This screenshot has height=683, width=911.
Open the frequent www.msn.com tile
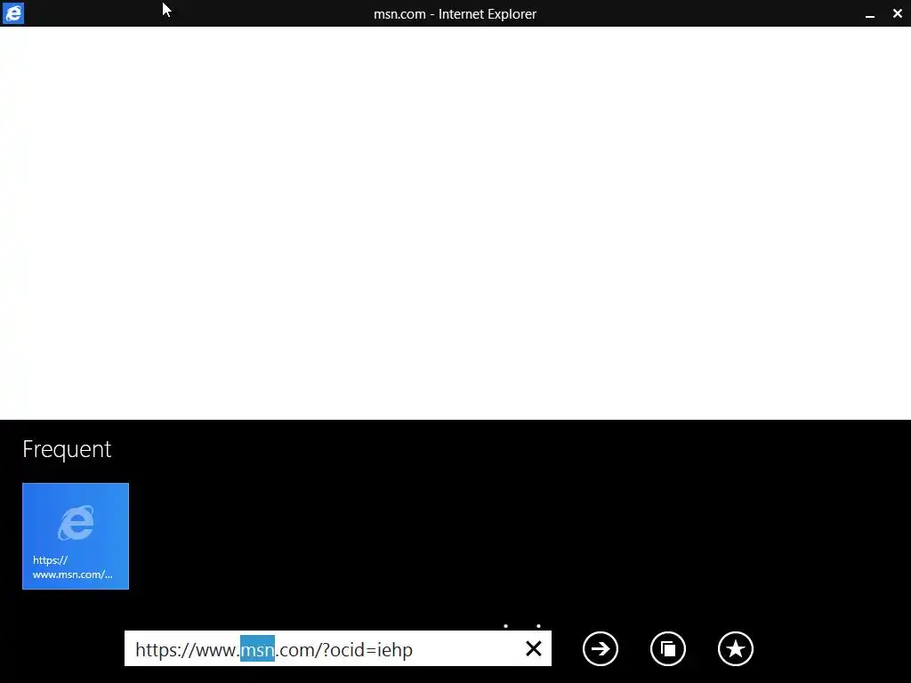[76, 536]
